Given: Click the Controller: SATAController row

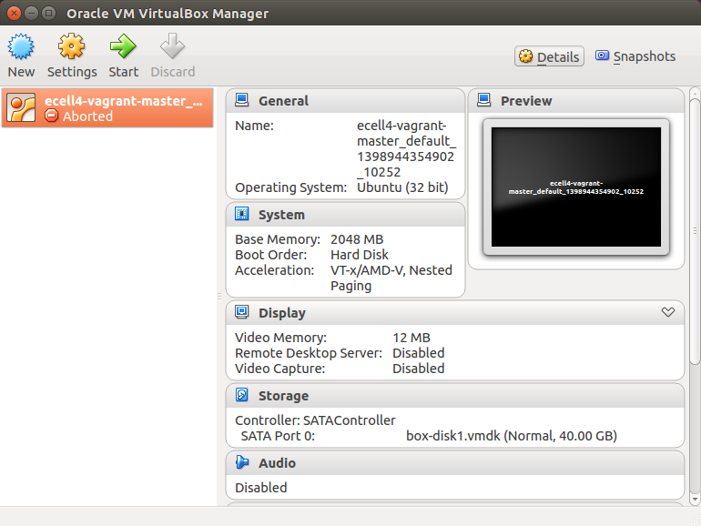Looking at the screenshot, I should click(315, 420).
